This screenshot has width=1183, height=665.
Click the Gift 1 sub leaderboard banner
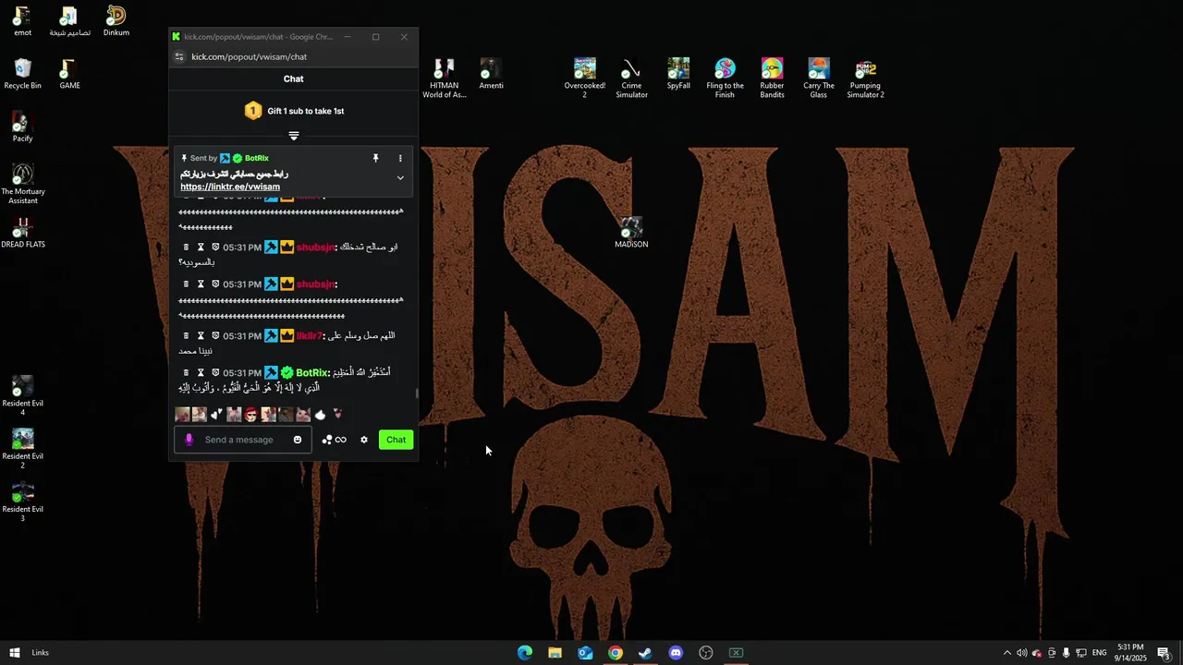294,111
